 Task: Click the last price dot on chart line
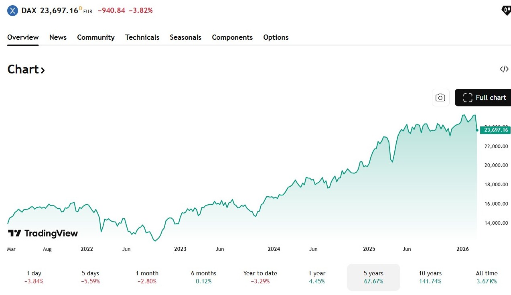point(477,130)
